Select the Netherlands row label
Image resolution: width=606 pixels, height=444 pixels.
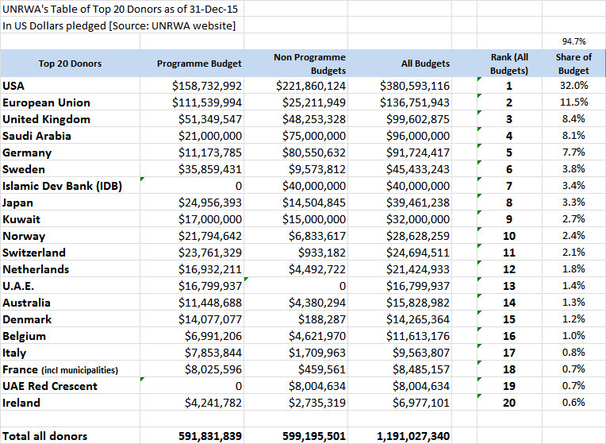coord(70,269)
